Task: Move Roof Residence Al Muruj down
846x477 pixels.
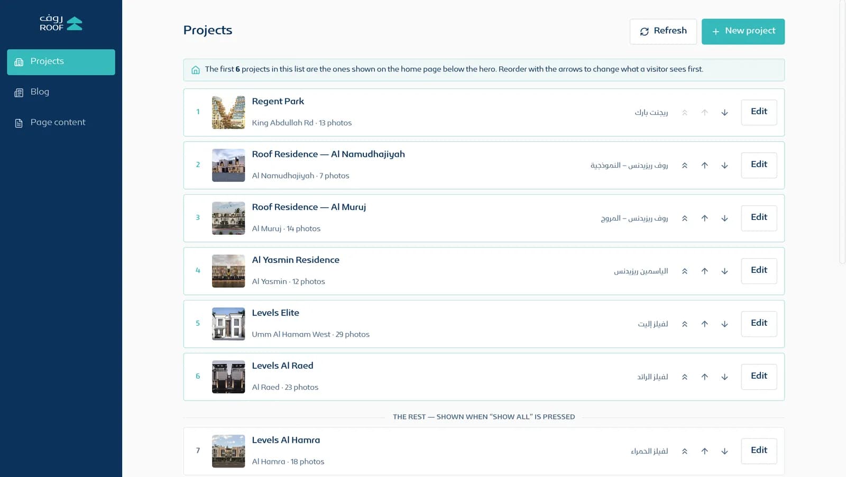Action: point(724,218)
